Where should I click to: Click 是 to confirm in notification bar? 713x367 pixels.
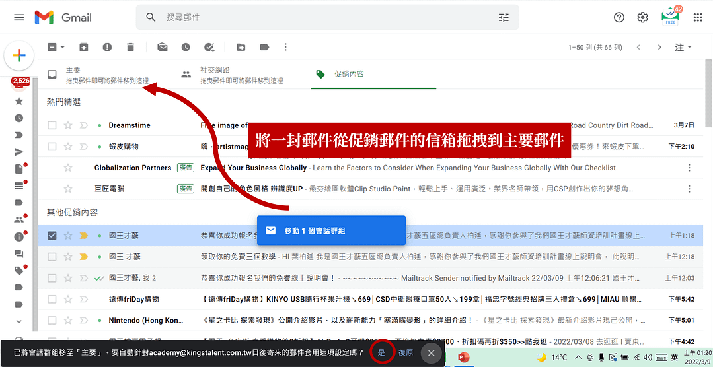pyautogui.click(x=381, y=353)
